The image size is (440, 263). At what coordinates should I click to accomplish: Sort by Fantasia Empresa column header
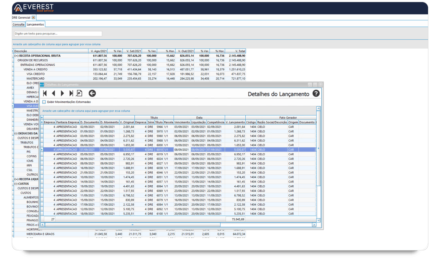pyautogui.click(x=68, y=122)
